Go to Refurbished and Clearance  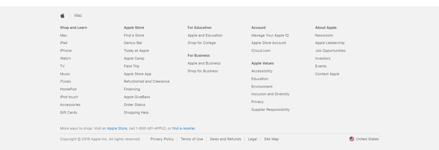(146, 81)
